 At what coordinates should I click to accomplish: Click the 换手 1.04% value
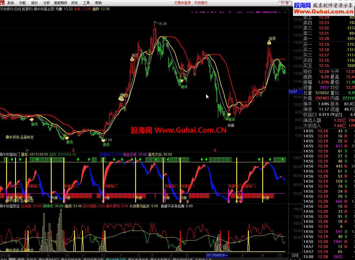323,104
